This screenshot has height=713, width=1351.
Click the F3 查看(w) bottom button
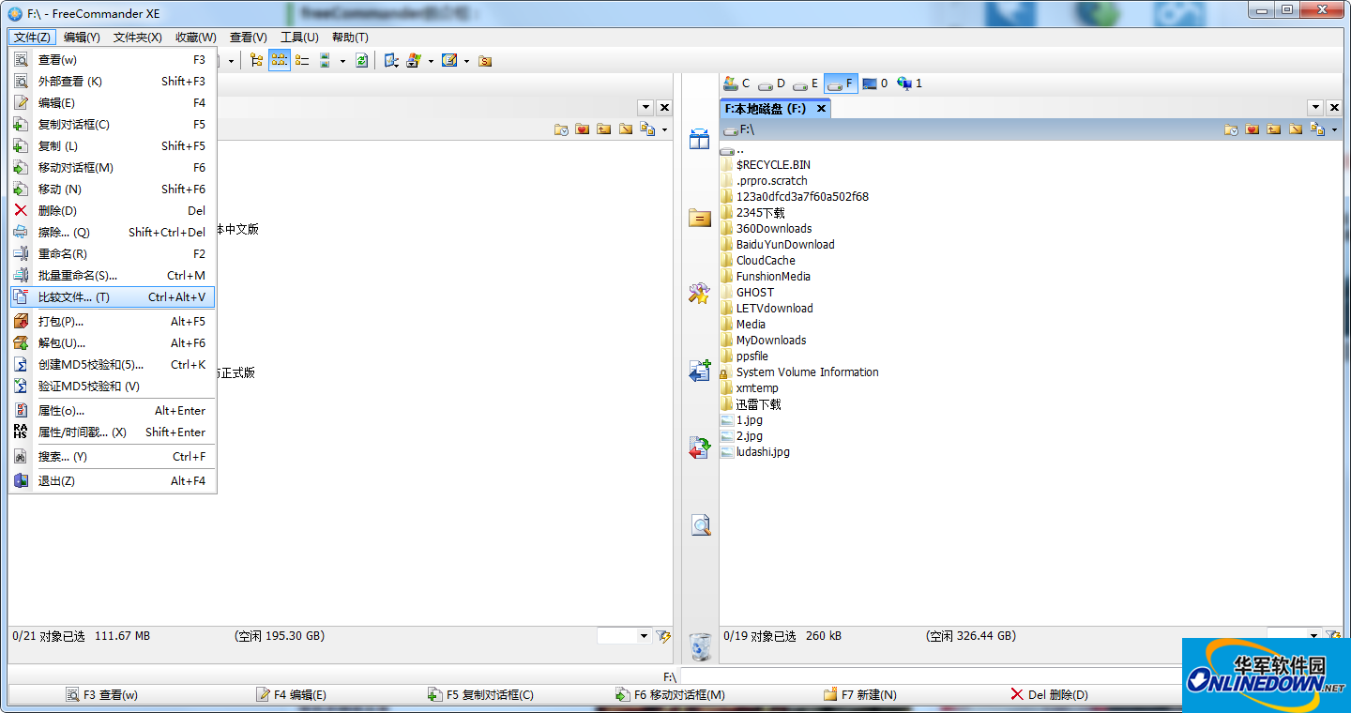click(101, 695)
